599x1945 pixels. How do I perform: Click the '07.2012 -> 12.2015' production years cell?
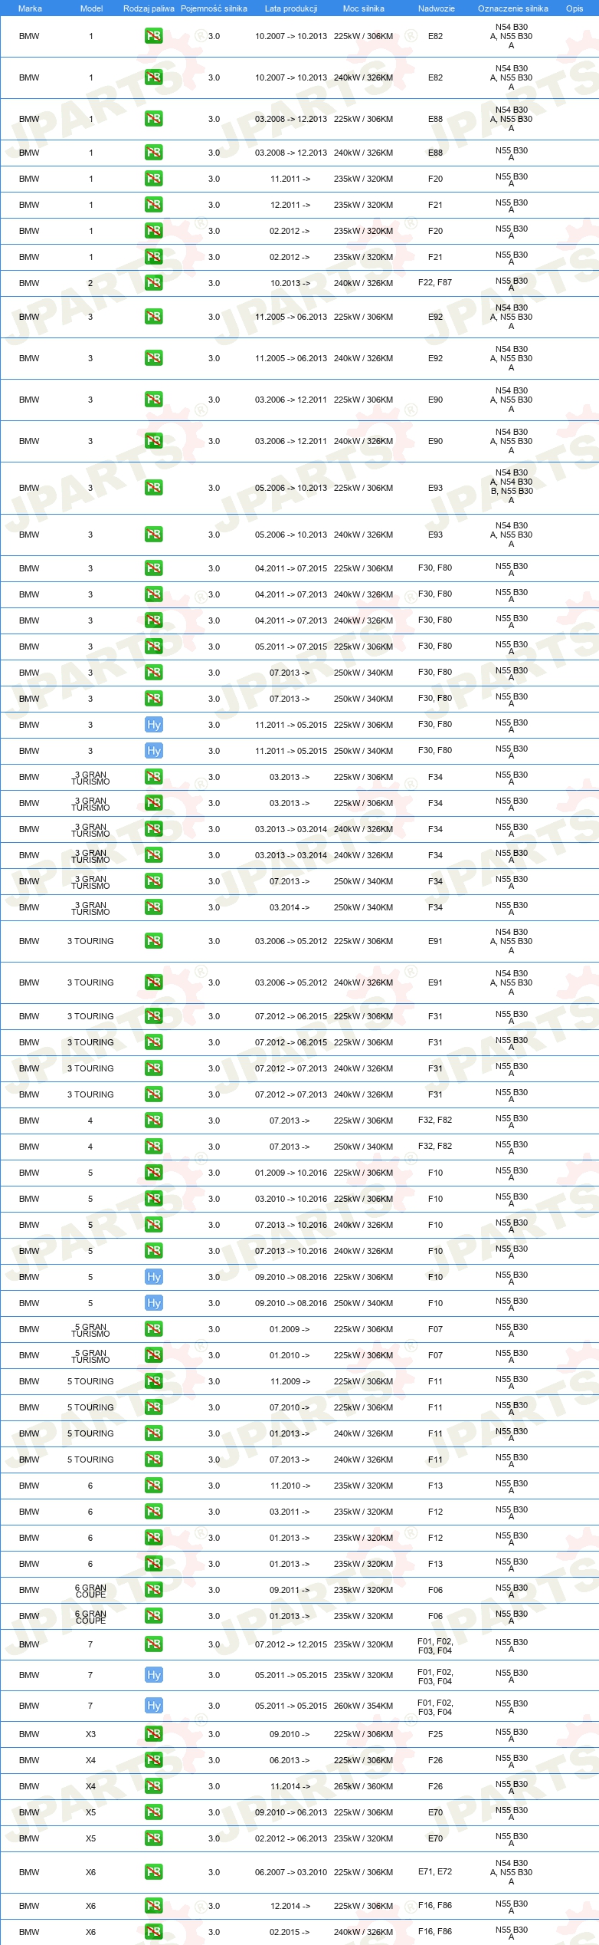(291, 1644)
